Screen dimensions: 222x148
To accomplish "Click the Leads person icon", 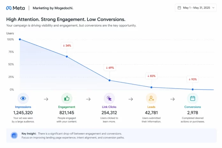I will 151,99.
